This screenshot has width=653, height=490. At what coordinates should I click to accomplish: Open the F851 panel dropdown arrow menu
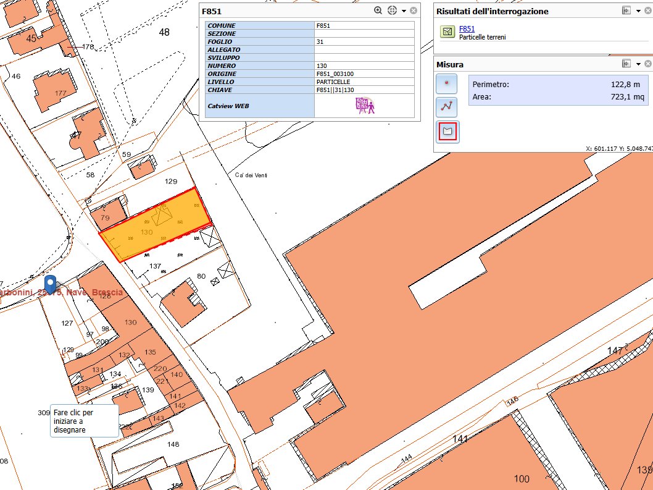pos(404,11)
